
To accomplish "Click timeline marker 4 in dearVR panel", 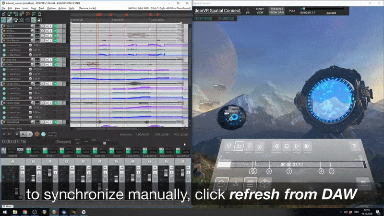I will [x=321, y=171].
